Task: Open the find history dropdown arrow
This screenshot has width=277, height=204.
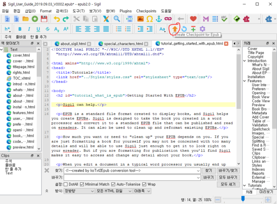Action: (x=198, y=171)
